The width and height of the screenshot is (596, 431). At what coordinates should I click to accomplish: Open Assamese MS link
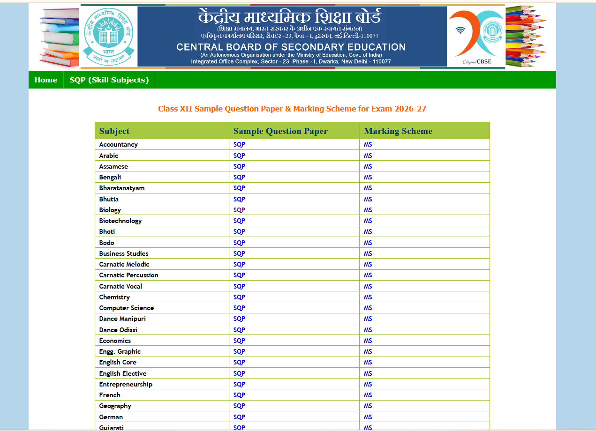pyautogui.click(x=368, y=166)
